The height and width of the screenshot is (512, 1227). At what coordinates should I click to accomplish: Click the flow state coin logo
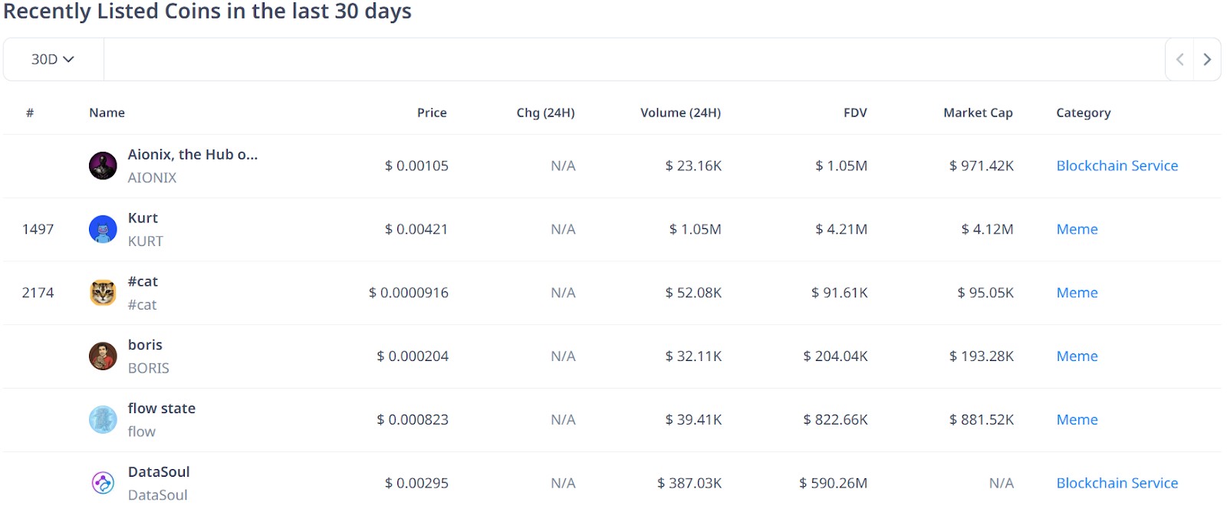click(x=103, y=420)
